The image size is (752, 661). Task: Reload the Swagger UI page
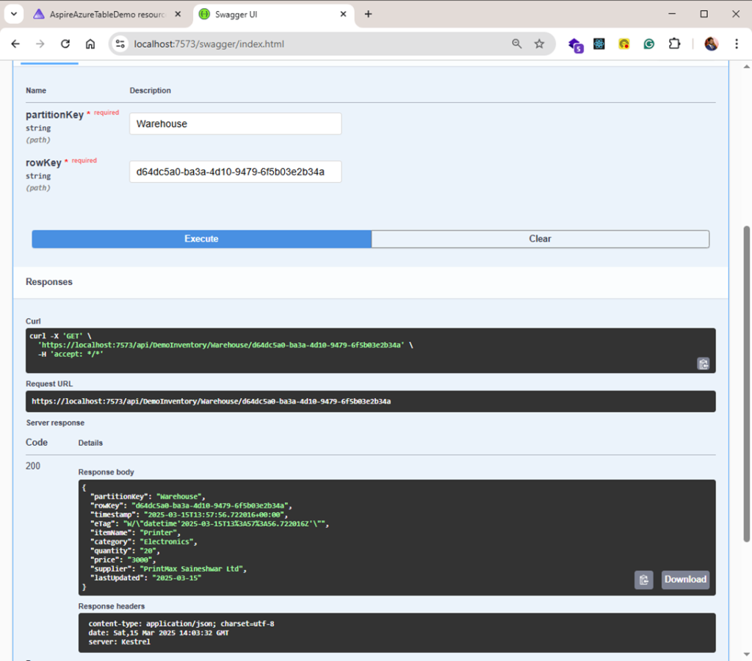click(x=65, y=44)
